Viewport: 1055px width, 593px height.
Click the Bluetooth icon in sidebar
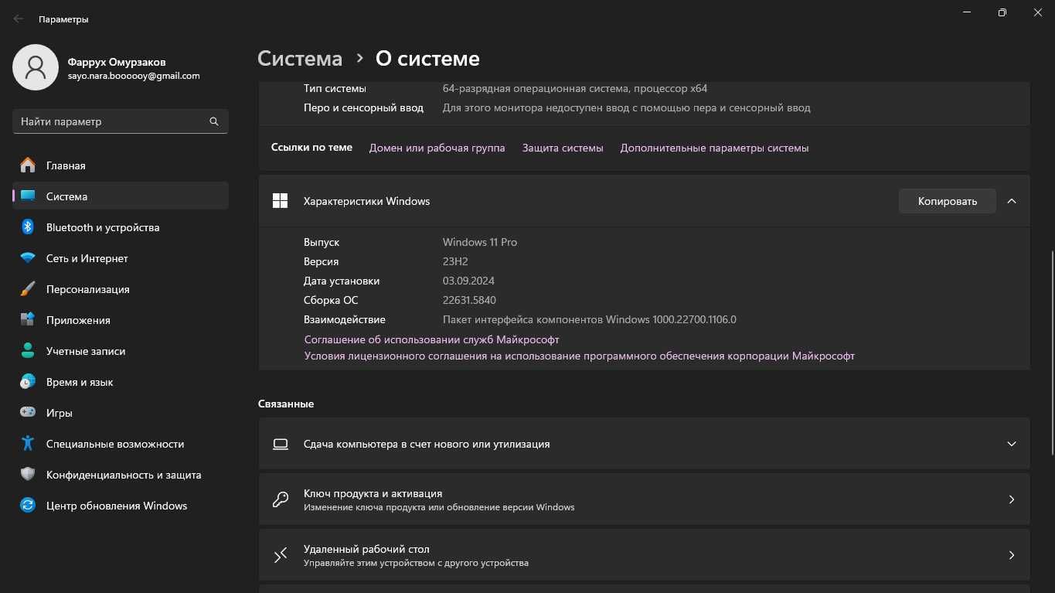pos(28,227)
